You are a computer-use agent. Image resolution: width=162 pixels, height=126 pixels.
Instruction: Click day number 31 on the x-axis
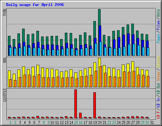[152, 123]
